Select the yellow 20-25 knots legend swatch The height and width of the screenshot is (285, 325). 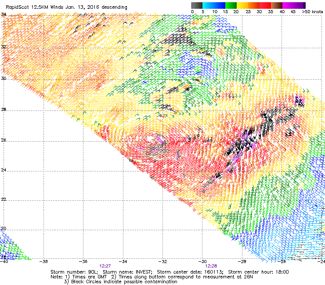242,5
